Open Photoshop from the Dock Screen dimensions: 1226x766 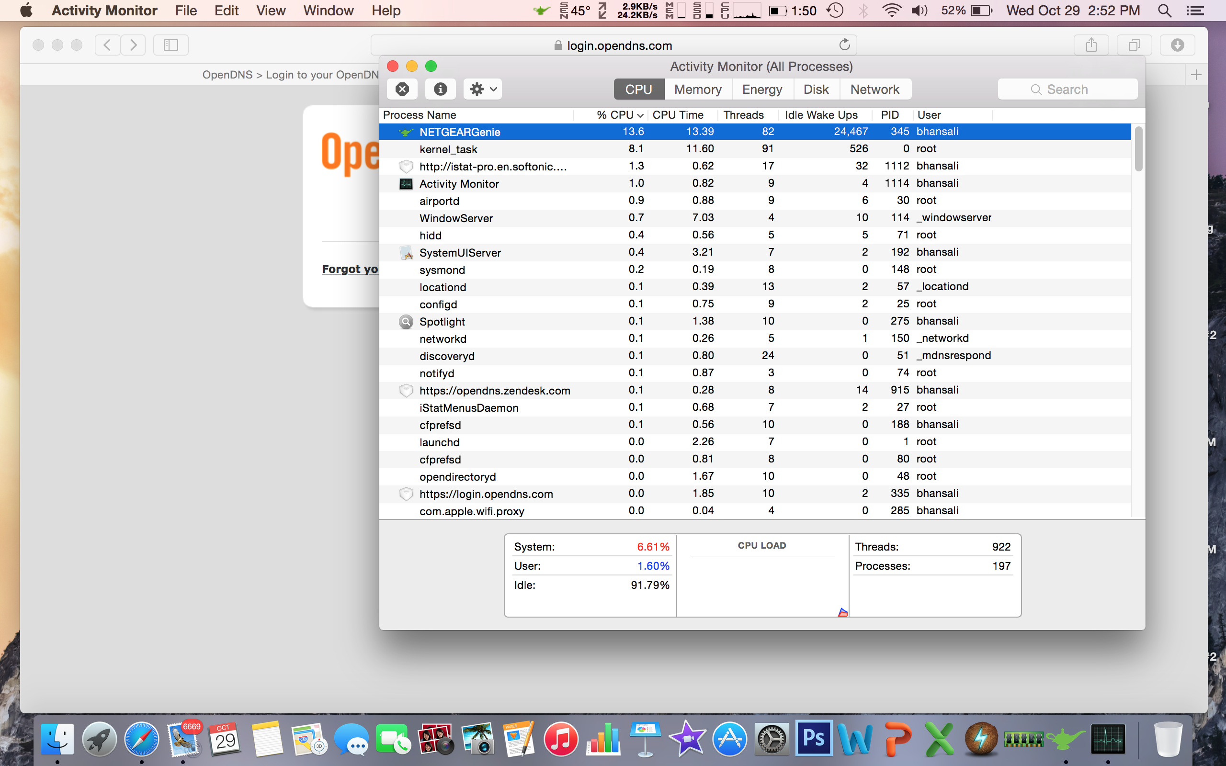813,738
